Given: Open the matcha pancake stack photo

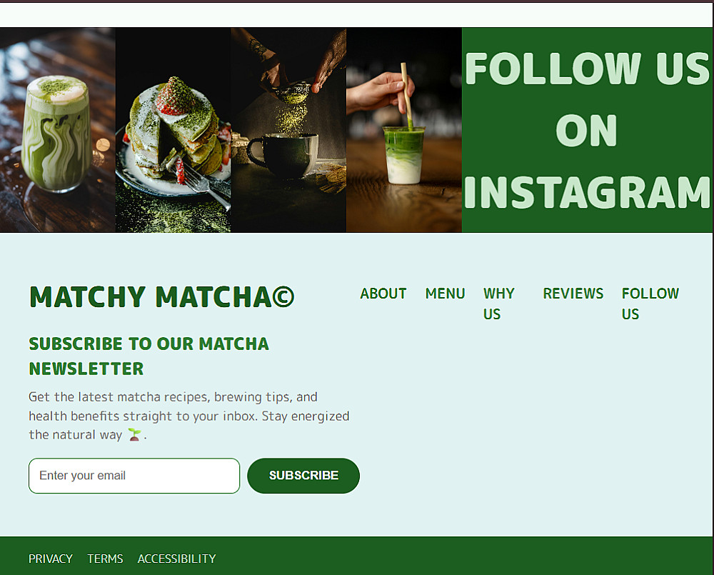Looking at the screenshot, I should (x=173, y=130).
